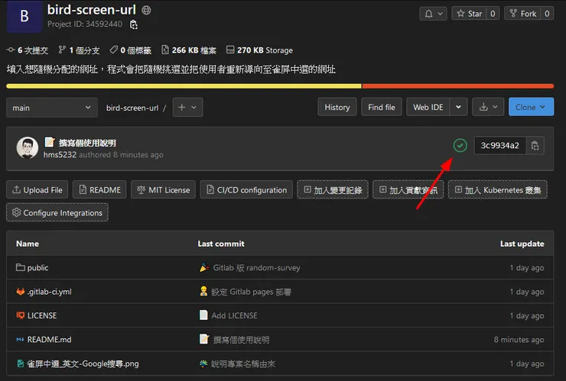
Task: Click the bird-screen-url breadcrumb link
Action: pos(132,108)
